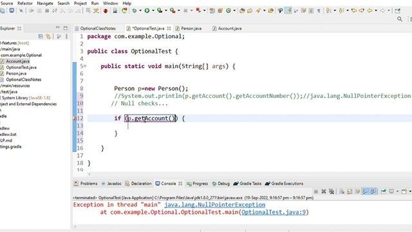Viewport: 412px width, 232px height.
Task: Switch to the Account.java editor tab
Action: 227,28
